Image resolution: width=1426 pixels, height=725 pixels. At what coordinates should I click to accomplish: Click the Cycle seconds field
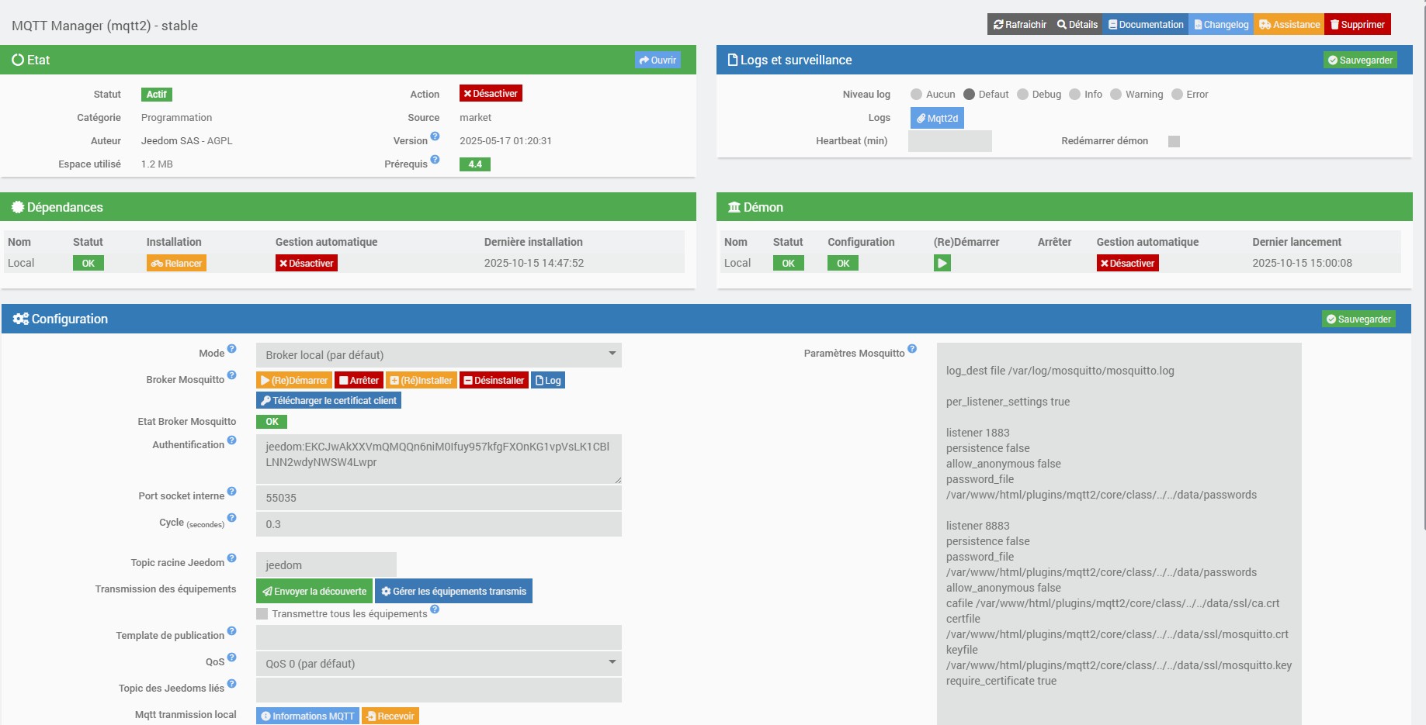point(439,524)
